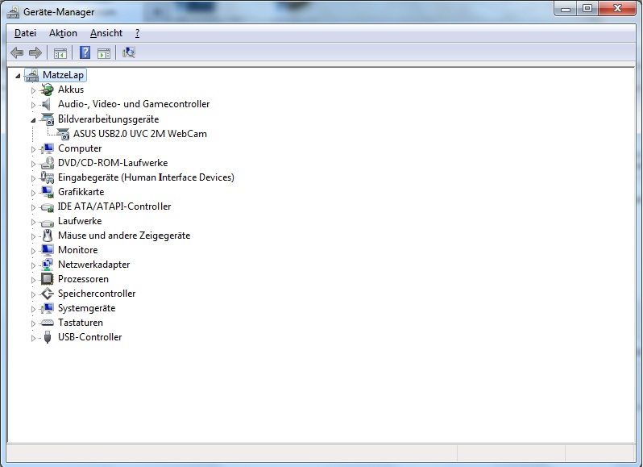Select the Monitore label

[x=78, y=250]
